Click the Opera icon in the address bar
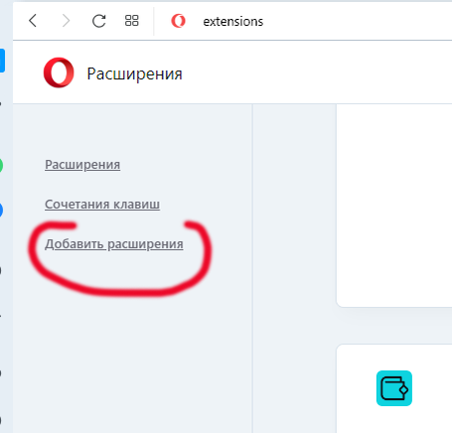Screen dimensions: 452x433 click(178, 21)
